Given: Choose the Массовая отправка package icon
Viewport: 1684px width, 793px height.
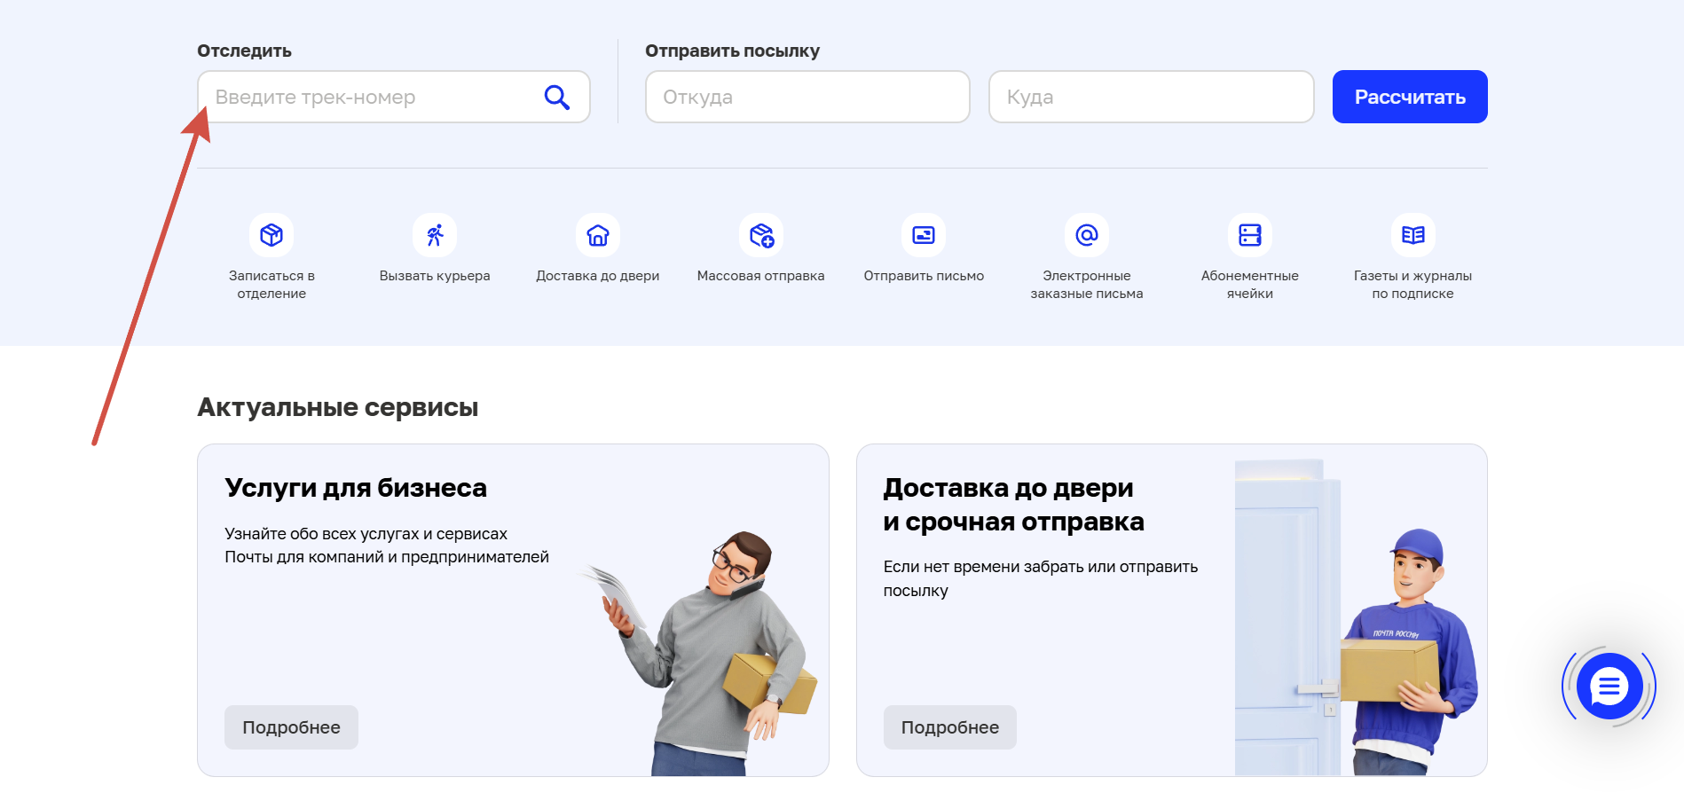Looking at the screenshot, I should pyautogui.click(x=761, y=235).
